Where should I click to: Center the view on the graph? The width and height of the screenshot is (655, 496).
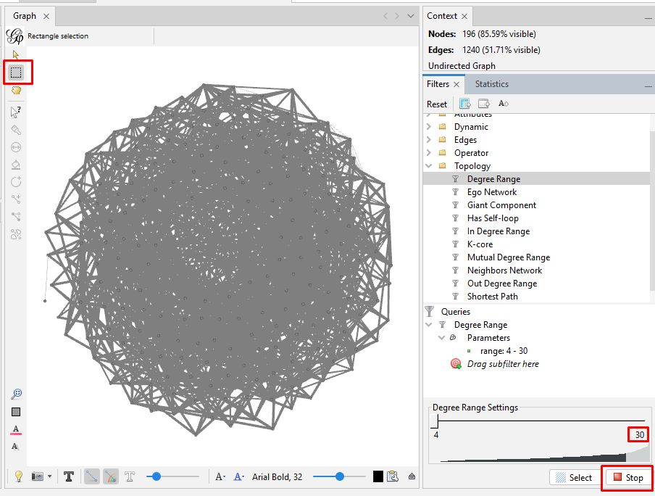[x=16, y=394]
